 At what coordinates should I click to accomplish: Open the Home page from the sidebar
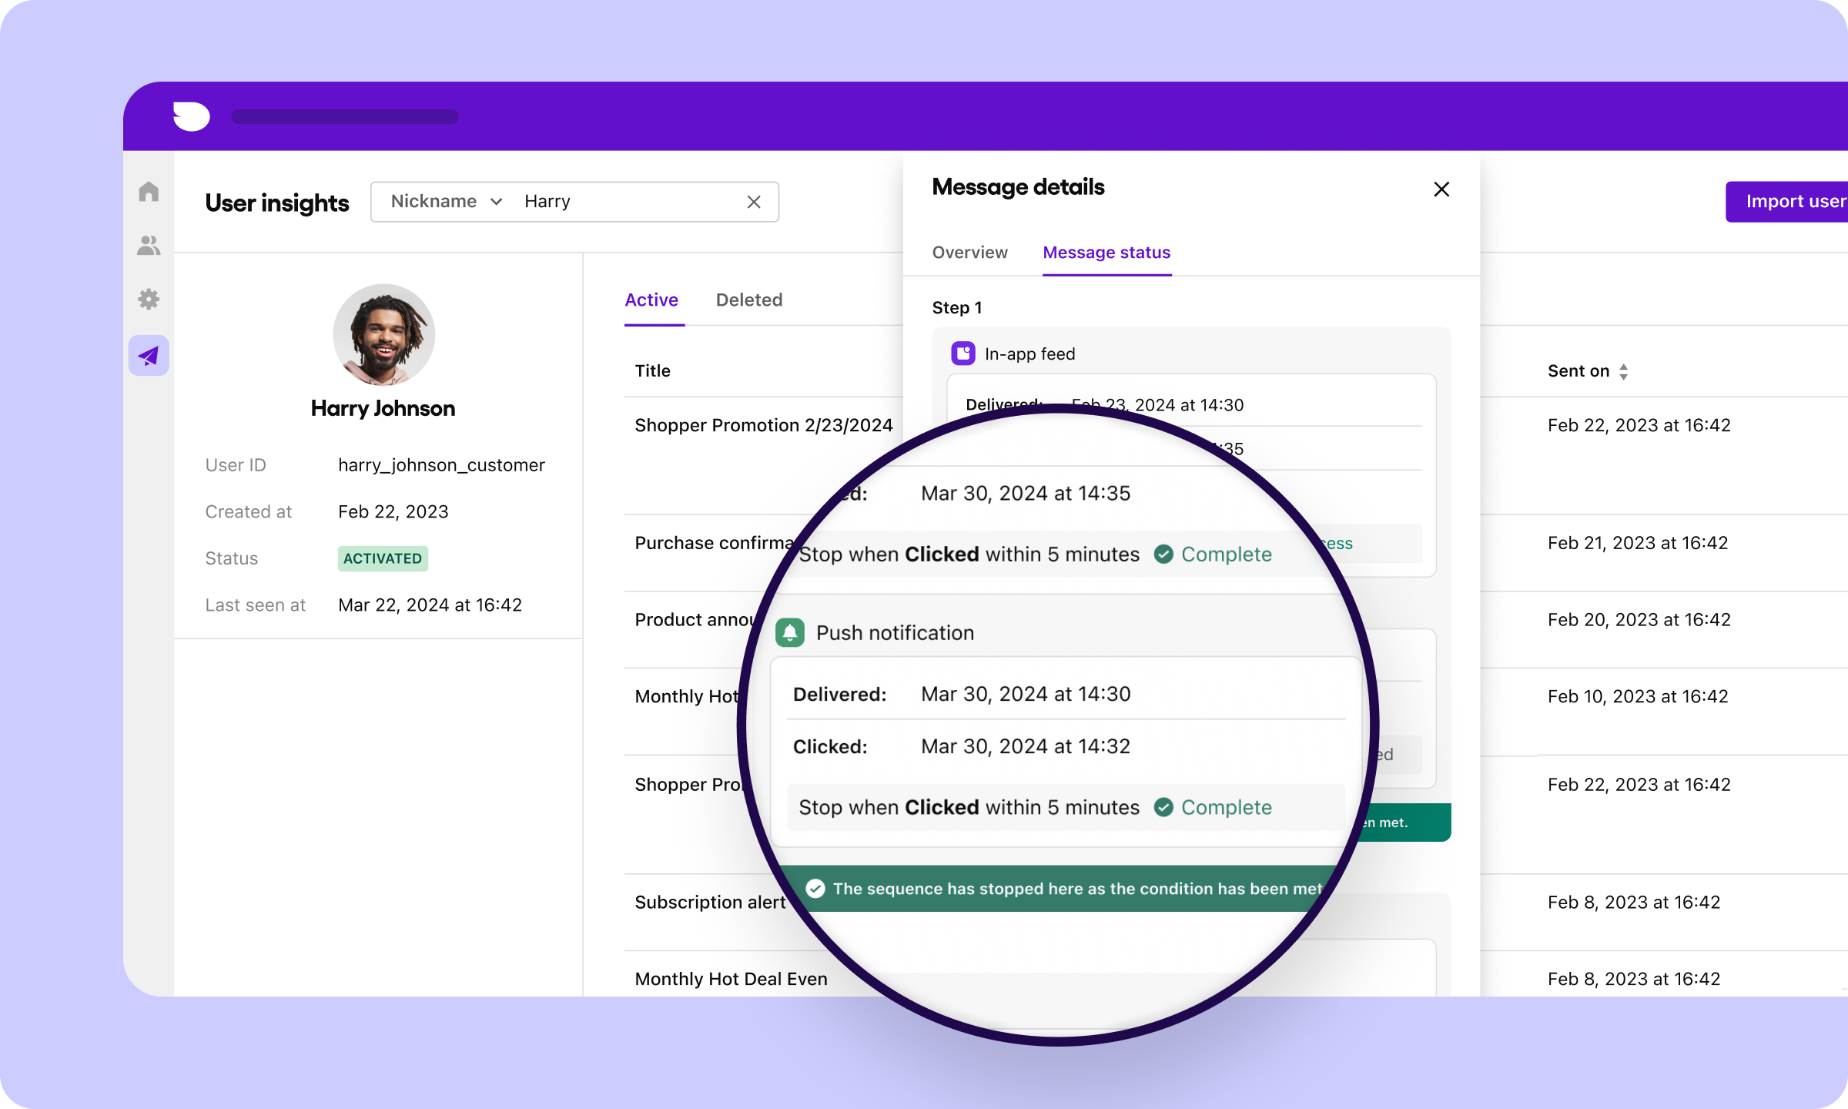click(x=149, y=191)
